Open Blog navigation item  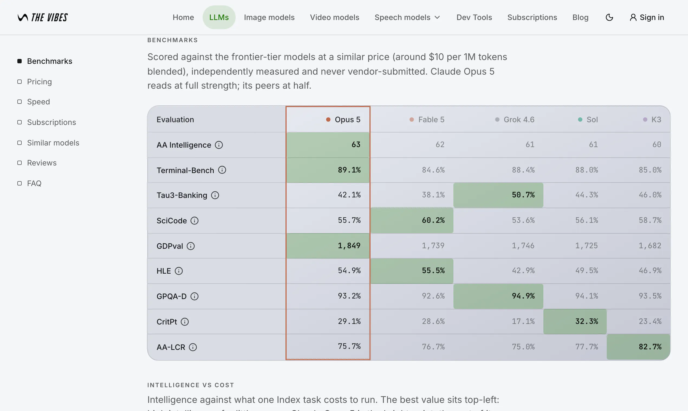click(580, 18)
